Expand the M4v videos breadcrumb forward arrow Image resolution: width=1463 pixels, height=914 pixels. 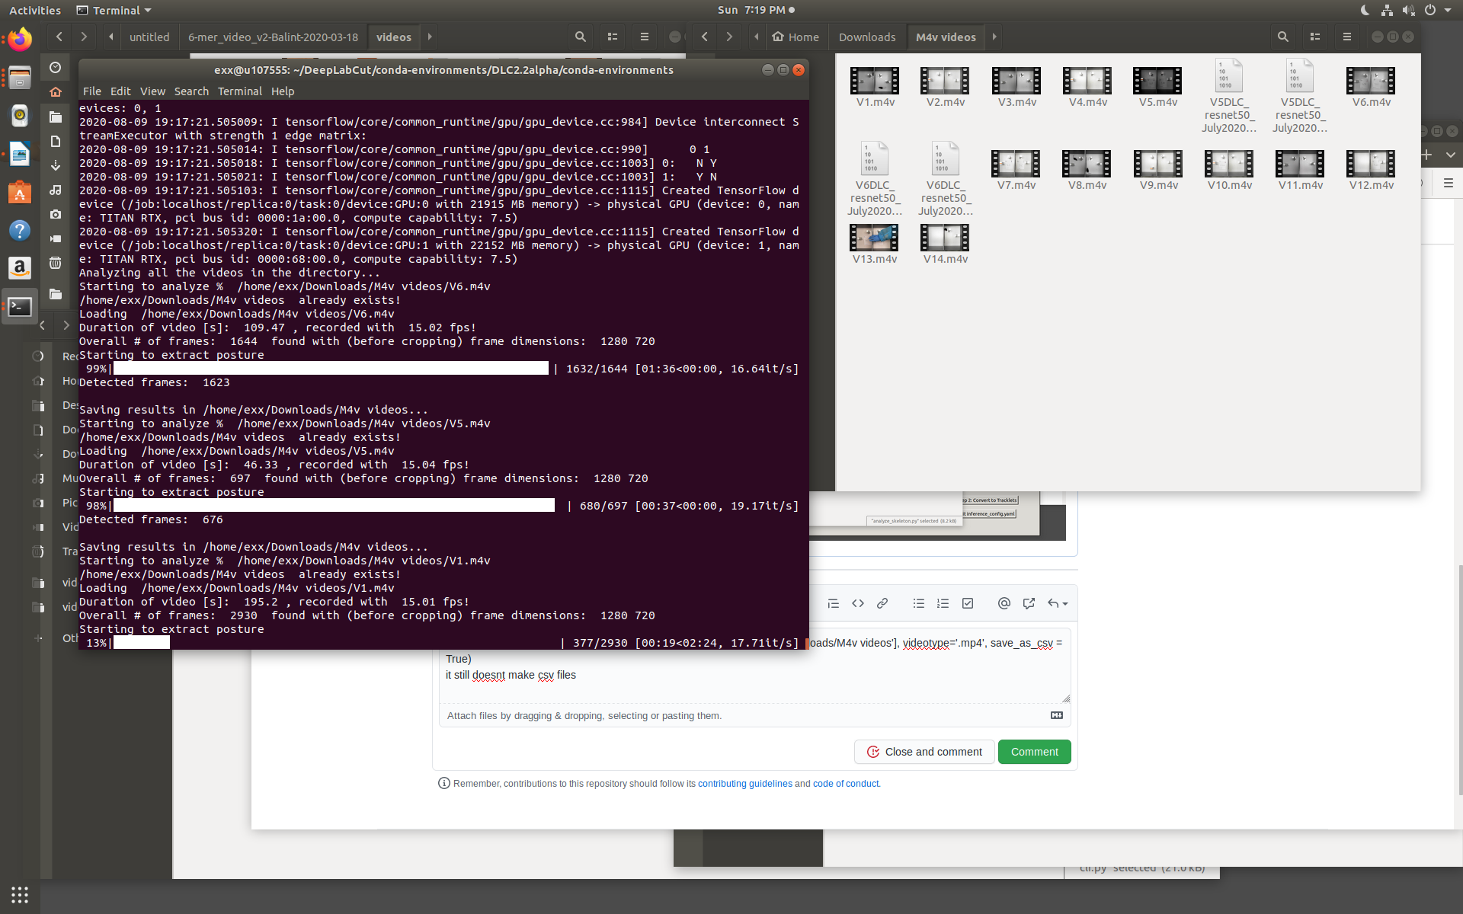click(x=995, y=37)
